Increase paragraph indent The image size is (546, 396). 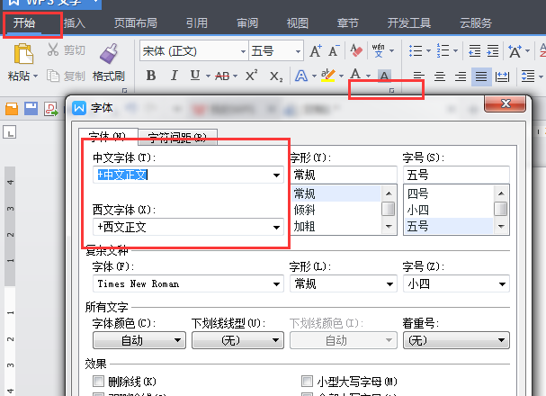[x=493, y=50]
